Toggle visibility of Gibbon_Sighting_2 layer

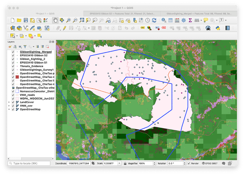coord(13,59)
